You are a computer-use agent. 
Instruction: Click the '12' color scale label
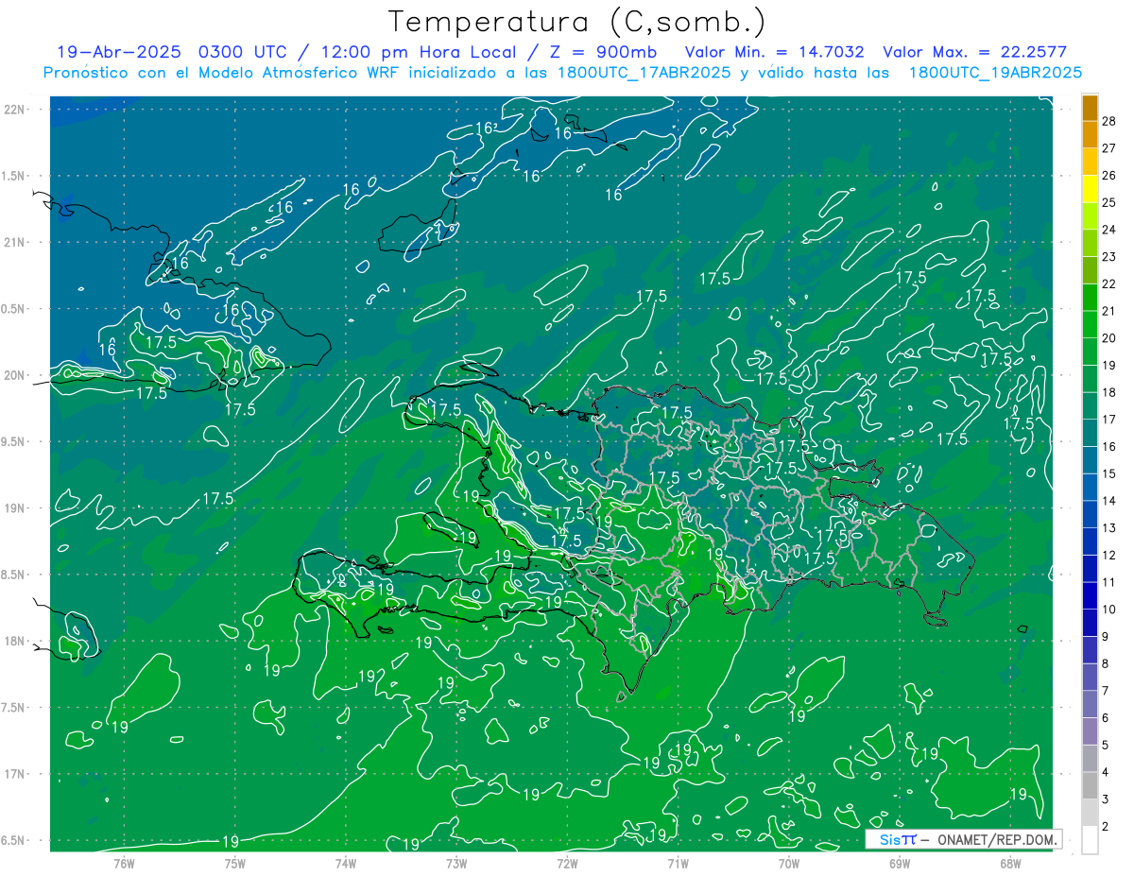click(1109, 555)
